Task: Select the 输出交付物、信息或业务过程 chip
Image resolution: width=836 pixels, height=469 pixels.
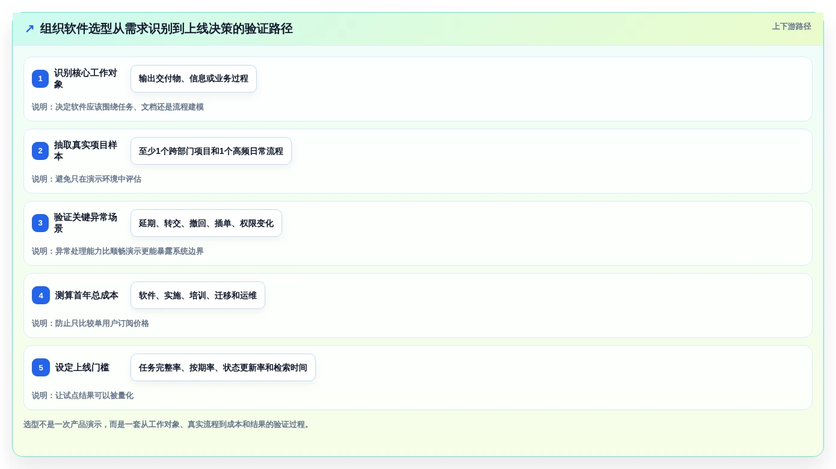Action: (194, 79)
